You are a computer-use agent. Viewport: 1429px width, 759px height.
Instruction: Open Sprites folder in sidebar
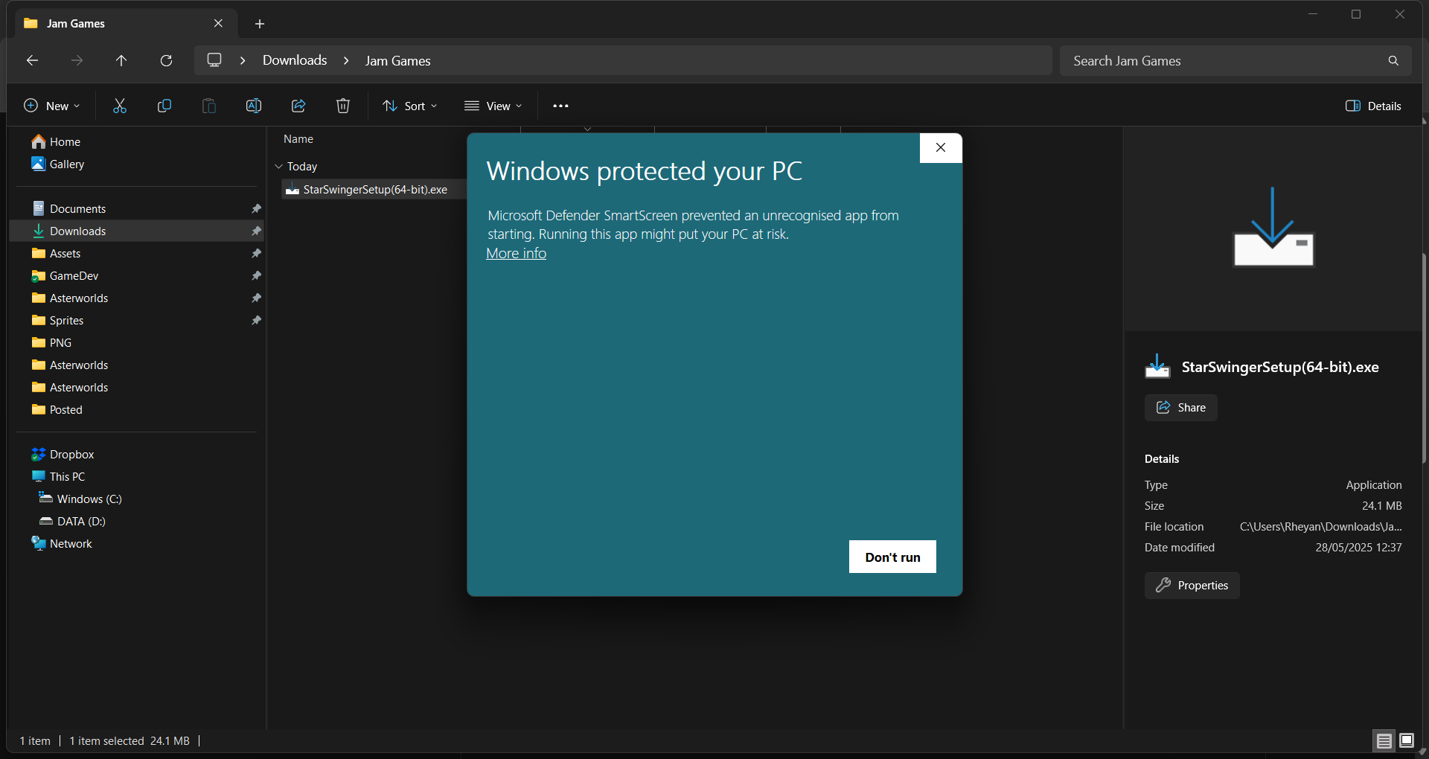click(66, 320)
